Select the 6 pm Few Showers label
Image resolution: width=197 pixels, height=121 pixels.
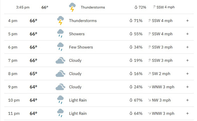[x=81, y=47]
